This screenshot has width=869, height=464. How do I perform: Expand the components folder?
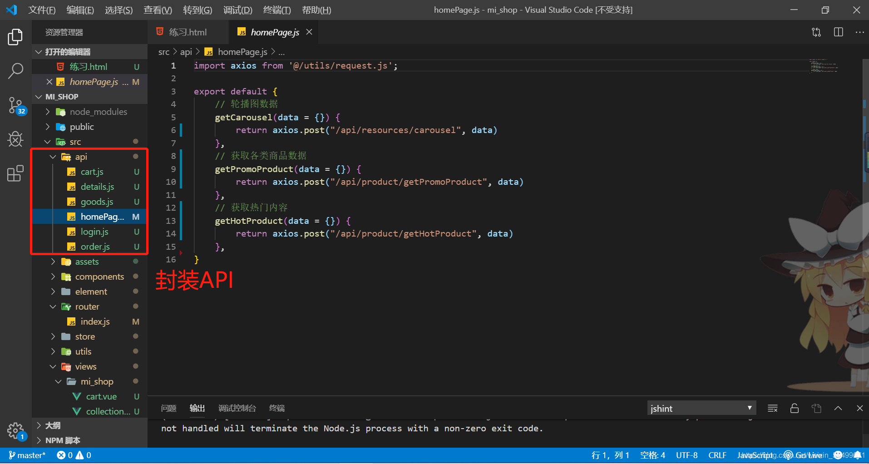(90, 276)
